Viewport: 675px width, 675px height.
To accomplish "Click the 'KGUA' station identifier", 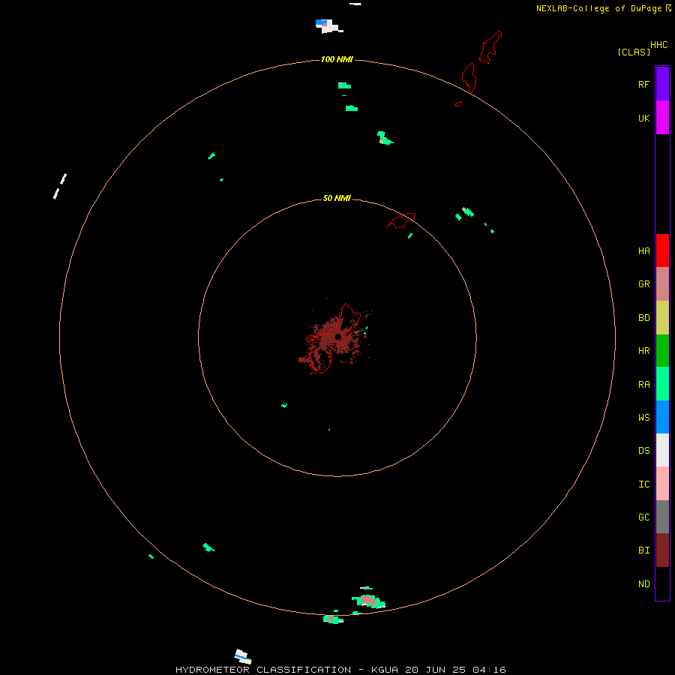I will pyautogui.click(x=385, y=670).
